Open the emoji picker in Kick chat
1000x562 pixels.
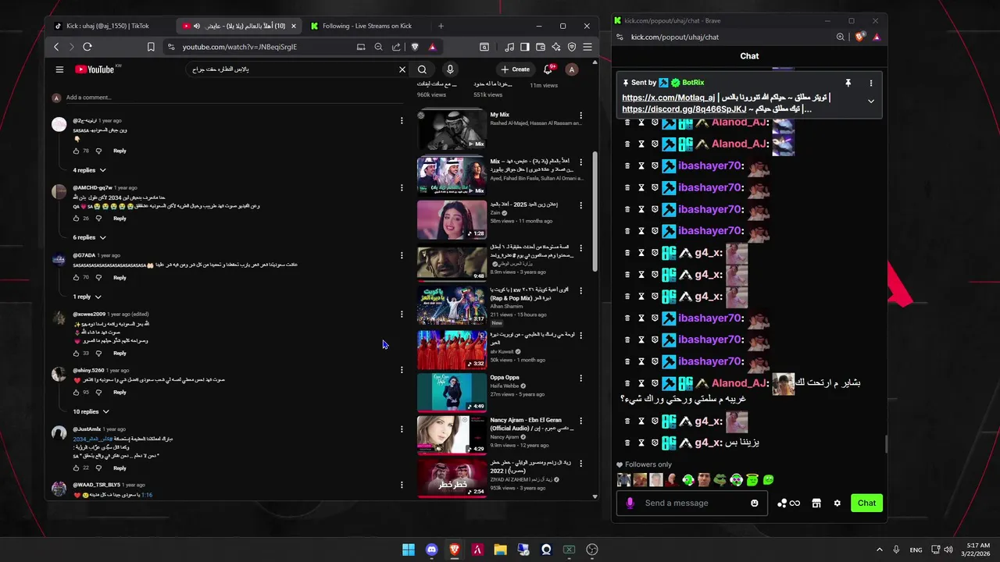pyautogui.click(x=755, y=503)
